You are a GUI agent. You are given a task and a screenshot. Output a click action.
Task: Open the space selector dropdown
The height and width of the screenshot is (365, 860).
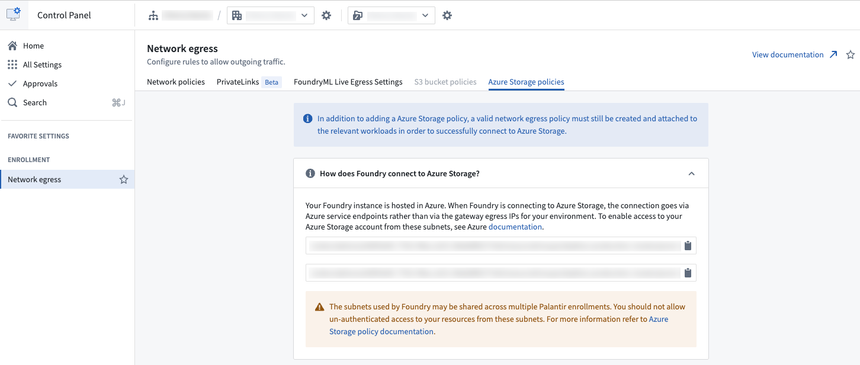pyautogui.click(x=392, y=15)
